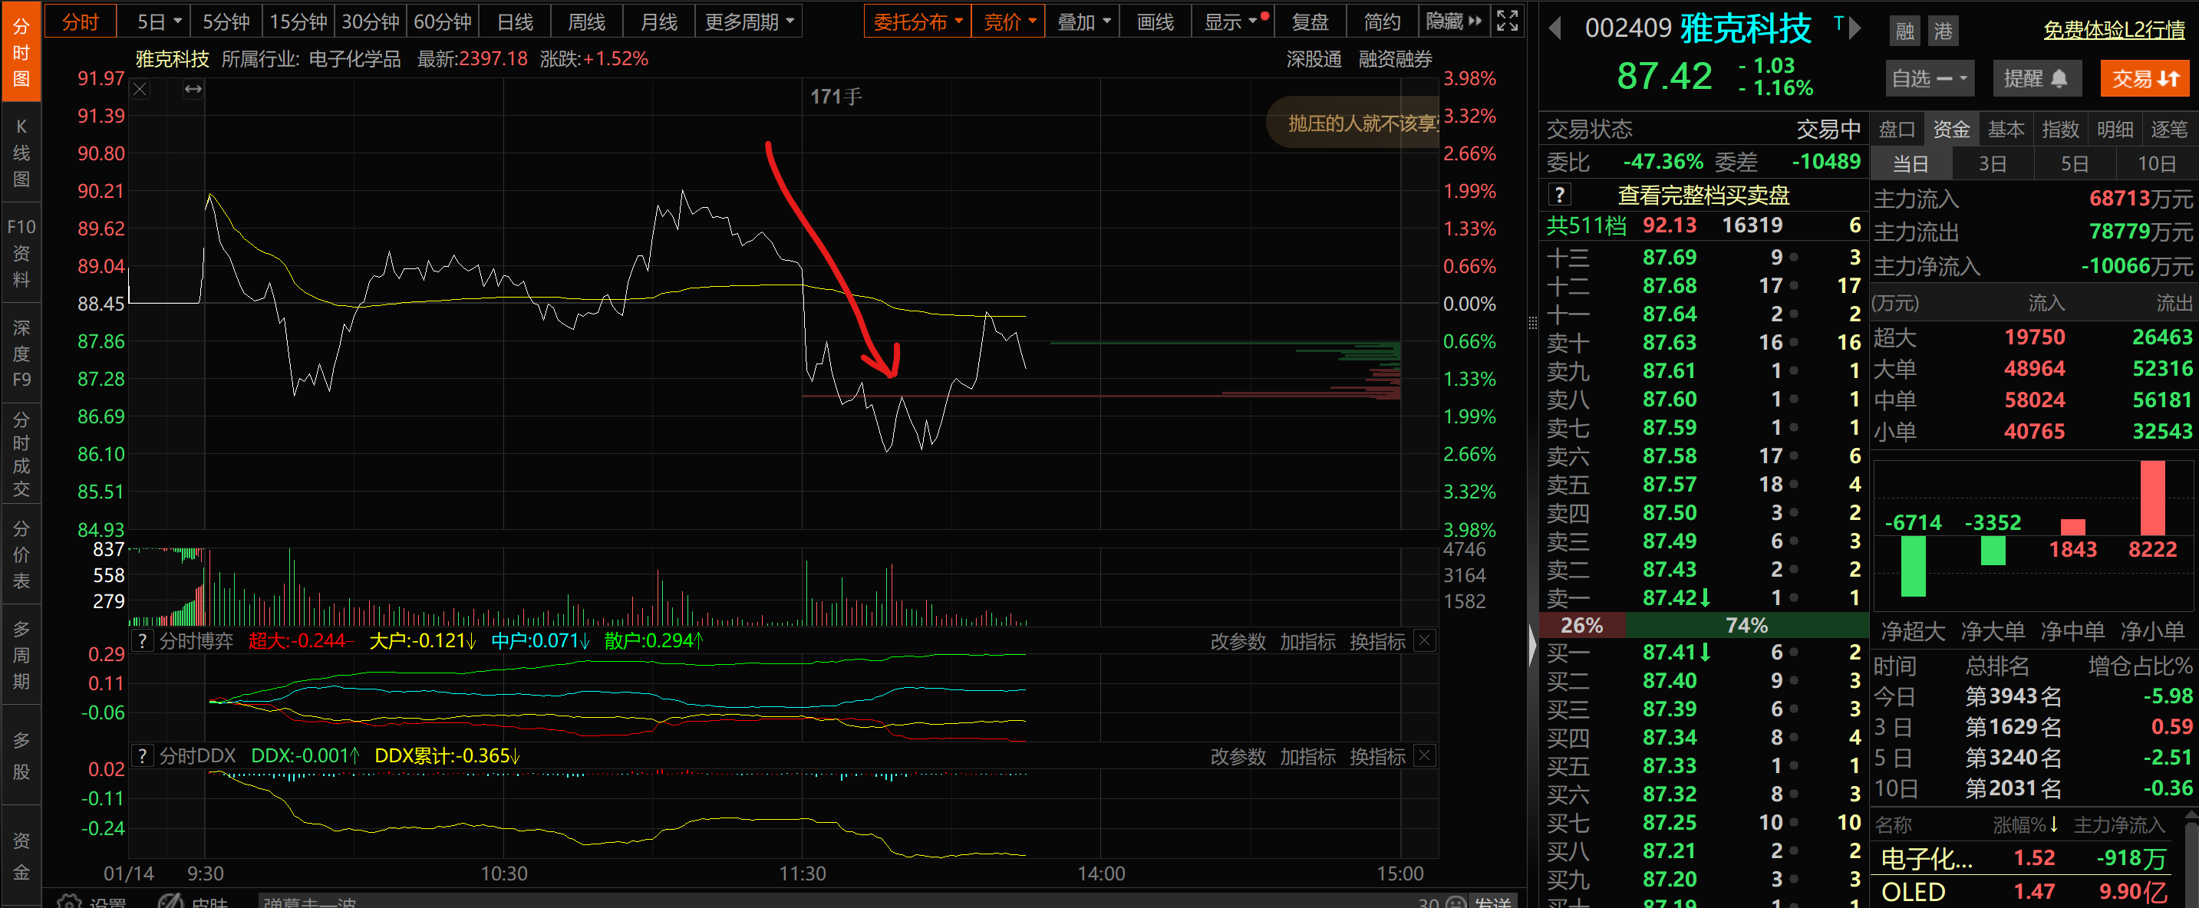Click the orange 交易 trade button

click(x=2145, y=78)
